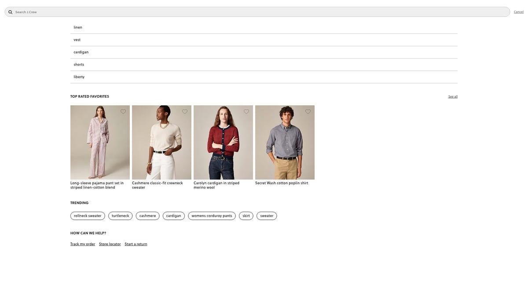Select 'liberty' from suggestions list
Image resolution: width=528 pixels, height=297 pixels.
point(79,77)
